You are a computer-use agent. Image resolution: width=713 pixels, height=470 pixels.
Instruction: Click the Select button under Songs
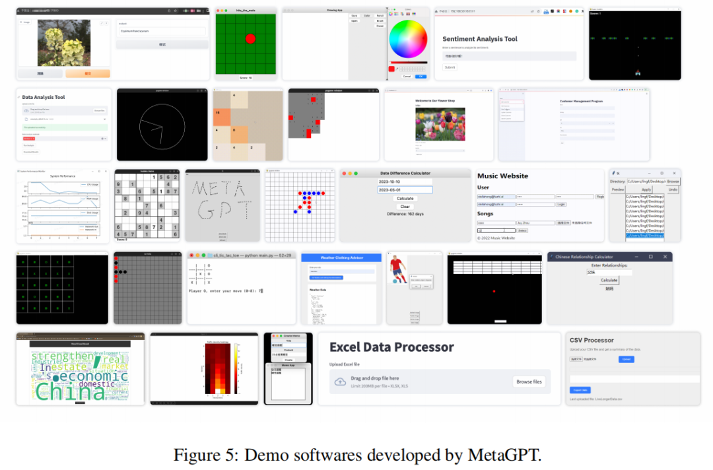[x=522, y=231]
